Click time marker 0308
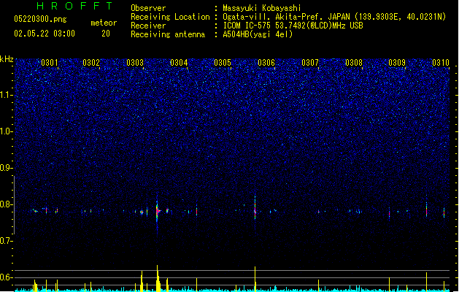 [x=354, y=62]
